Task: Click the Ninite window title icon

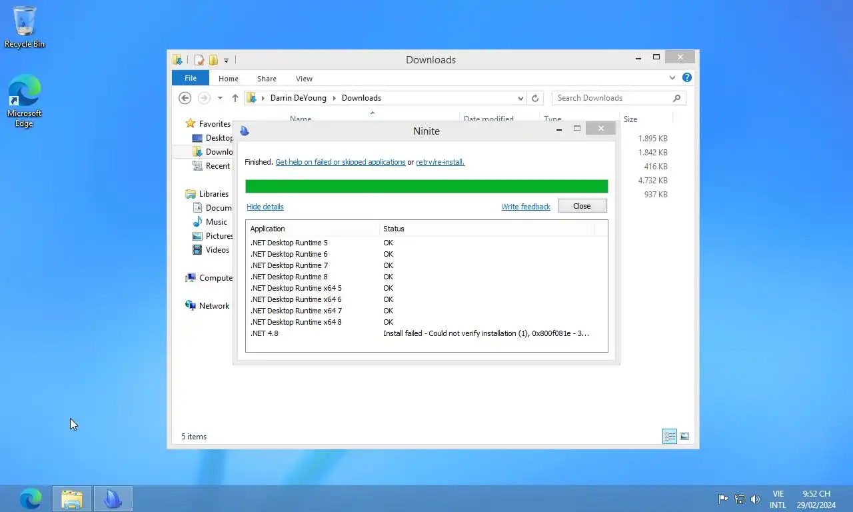Action: point(245,131)
